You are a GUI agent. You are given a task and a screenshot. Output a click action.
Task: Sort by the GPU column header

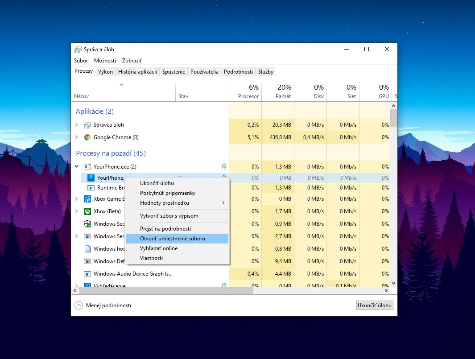(x=376, y=92)
